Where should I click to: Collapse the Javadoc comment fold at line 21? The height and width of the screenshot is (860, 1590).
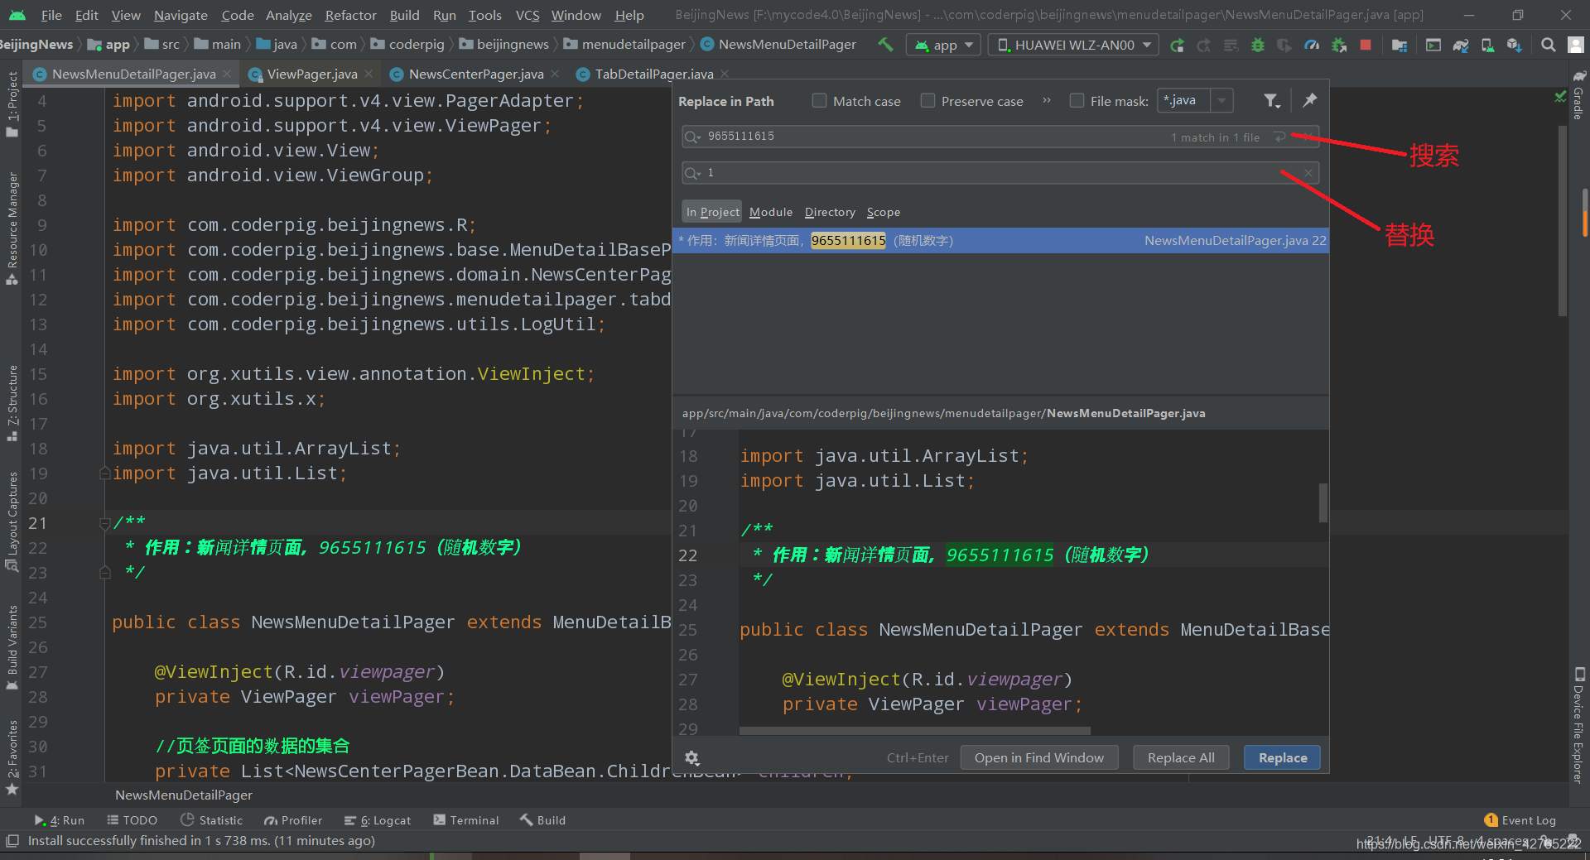(x=105, y=523)
